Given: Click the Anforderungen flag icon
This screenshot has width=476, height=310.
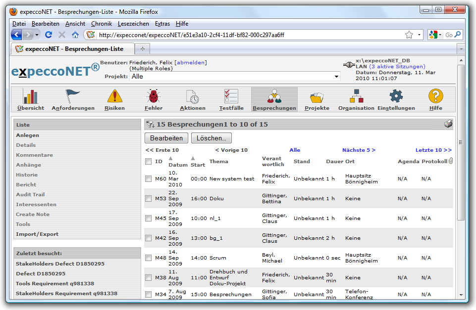Looking at the screenshot, I should [73, 96].
